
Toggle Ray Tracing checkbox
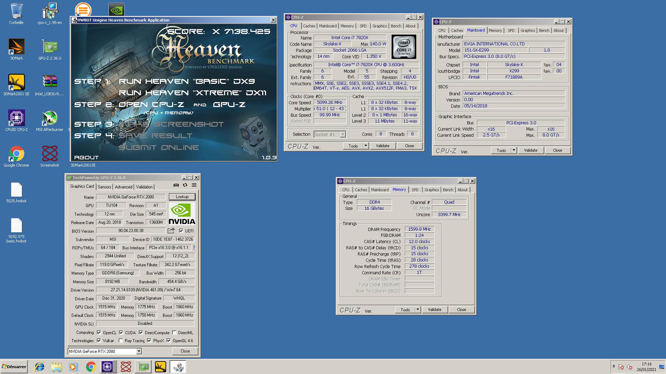click(x=121, y=340)
